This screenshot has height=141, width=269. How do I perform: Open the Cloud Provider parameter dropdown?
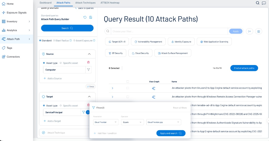[x=106, y=122]
